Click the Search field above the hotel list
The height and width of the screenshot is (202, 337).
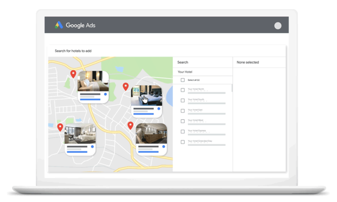[202, 62]
